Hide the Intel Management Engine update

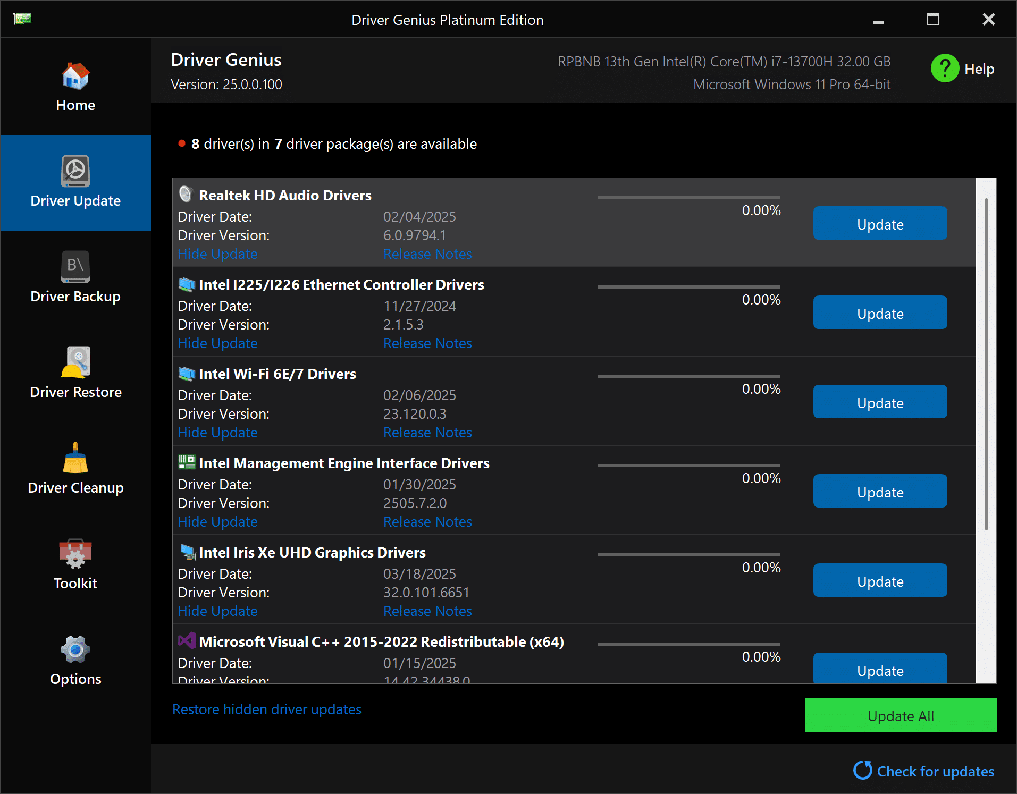(x=217, y=521)
